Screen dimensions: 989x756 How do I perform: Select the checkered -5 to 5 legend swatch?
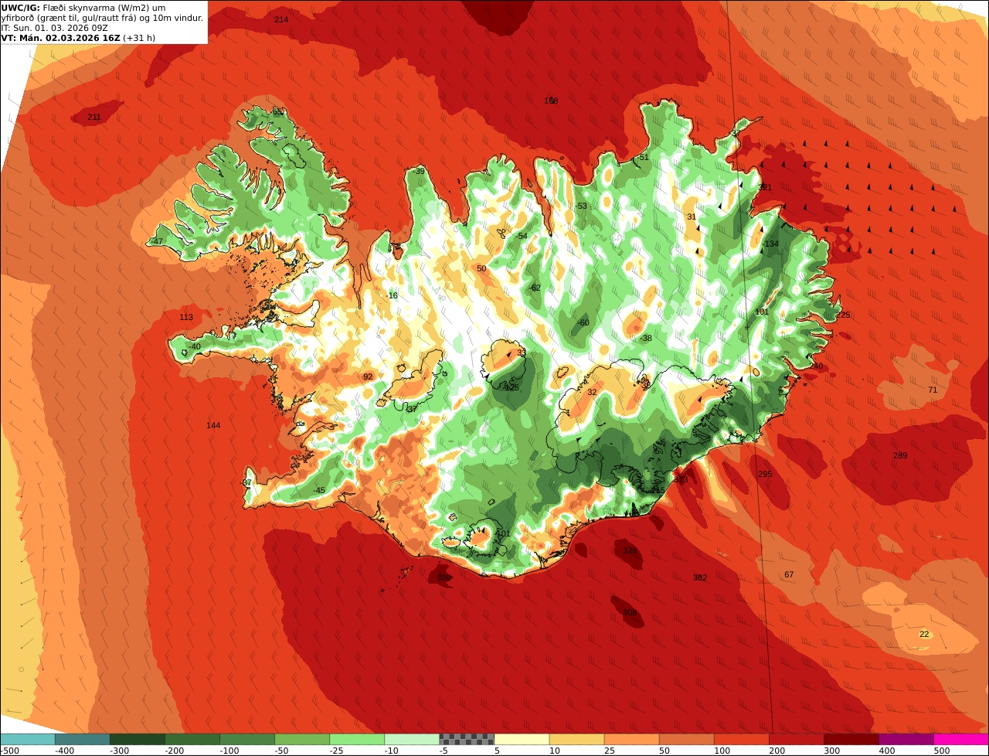[x=467, y=739]
